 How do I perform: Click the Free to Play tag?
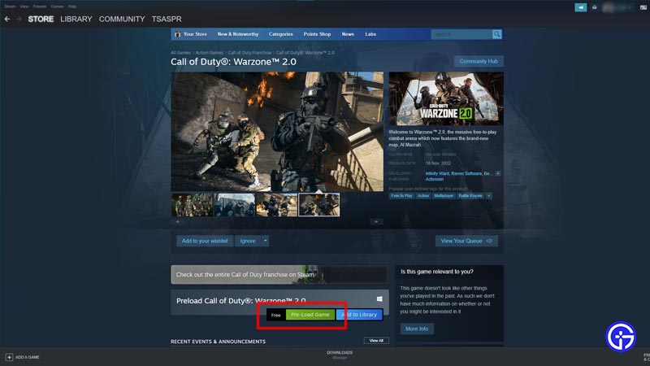(401, 196)
